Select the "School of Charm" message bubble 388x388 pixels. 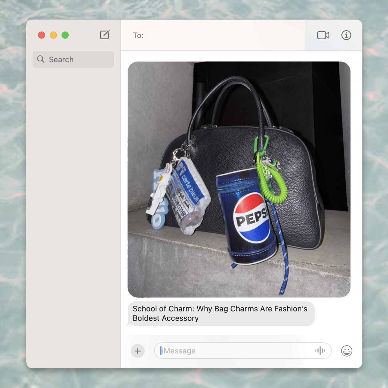(x=221, y=314)
